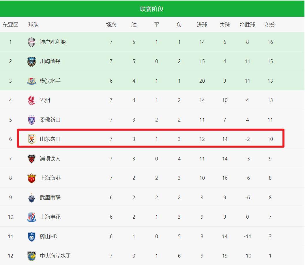Open the 中央海岸水手 team link
This screenshot has height=265, width=305.
click(x=55, y=256)
